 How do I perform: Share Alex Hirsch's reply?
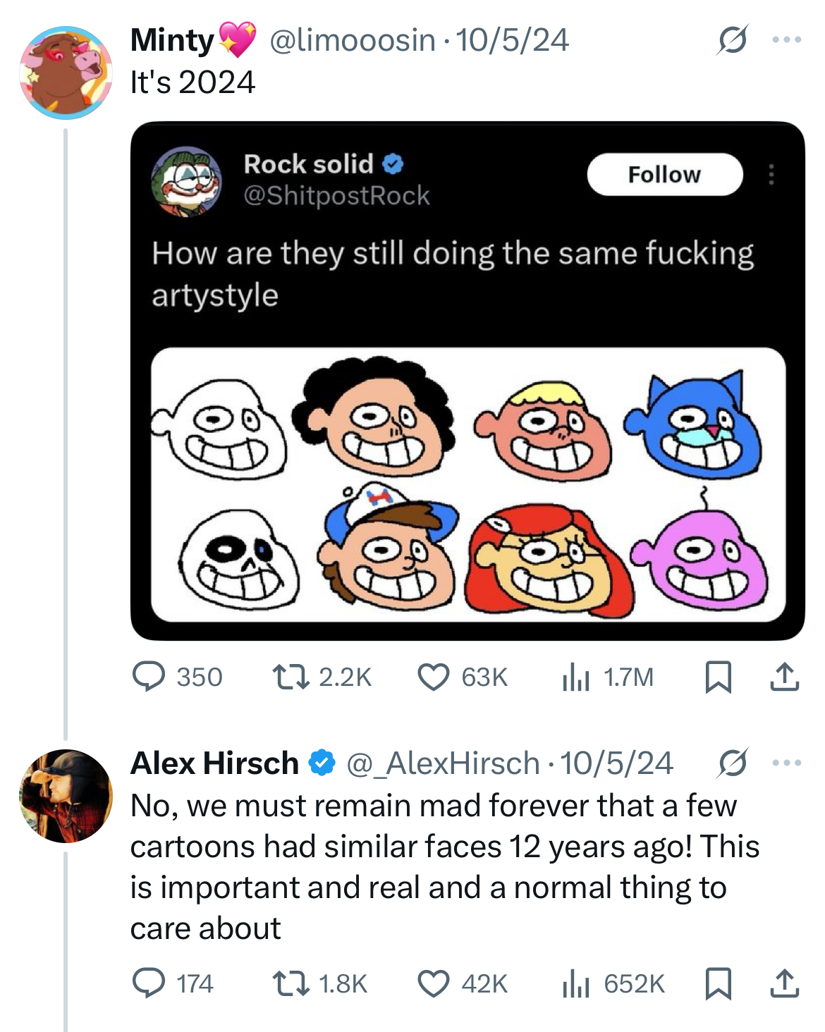(783, 983)
